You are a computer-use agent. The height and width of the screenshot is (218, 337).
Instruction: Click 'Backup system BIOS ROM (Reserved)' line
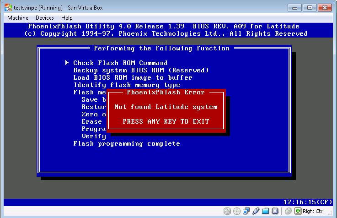pos(141,70)
